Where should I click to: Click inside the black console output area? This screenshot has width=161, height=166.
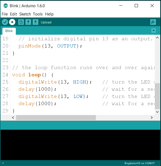coord(80,145)
